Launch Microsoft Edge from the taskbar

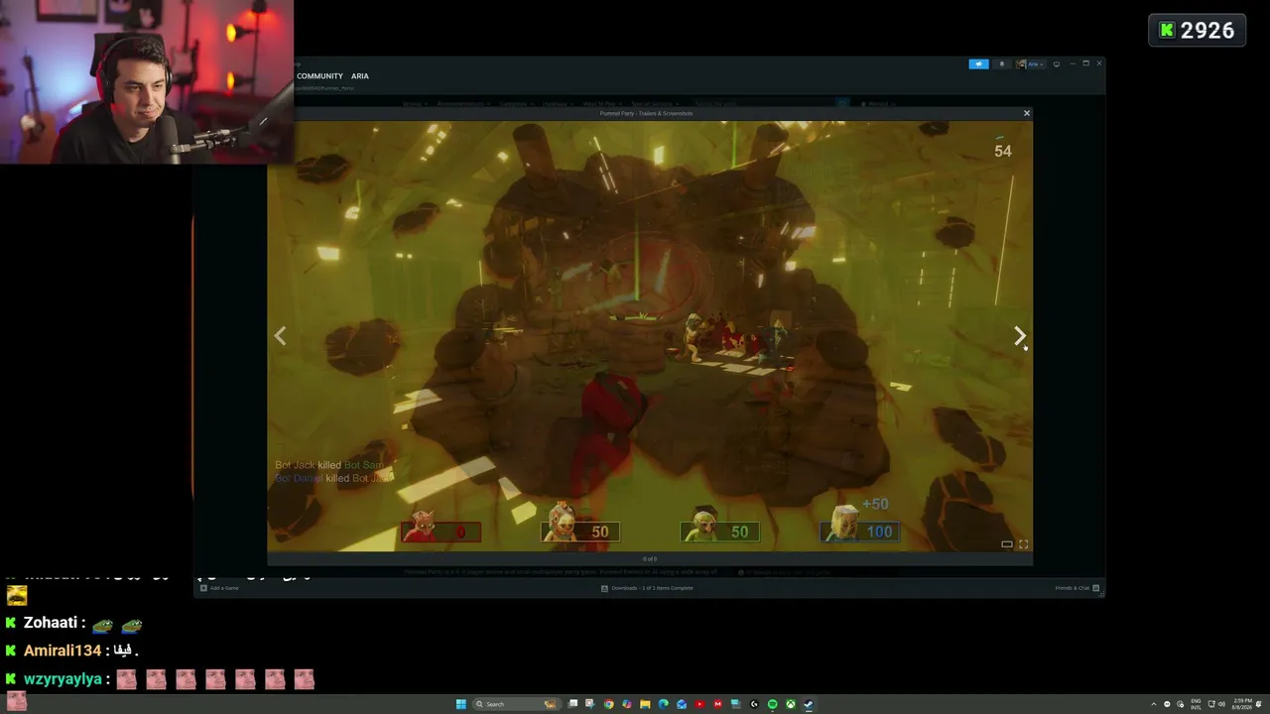663,704
